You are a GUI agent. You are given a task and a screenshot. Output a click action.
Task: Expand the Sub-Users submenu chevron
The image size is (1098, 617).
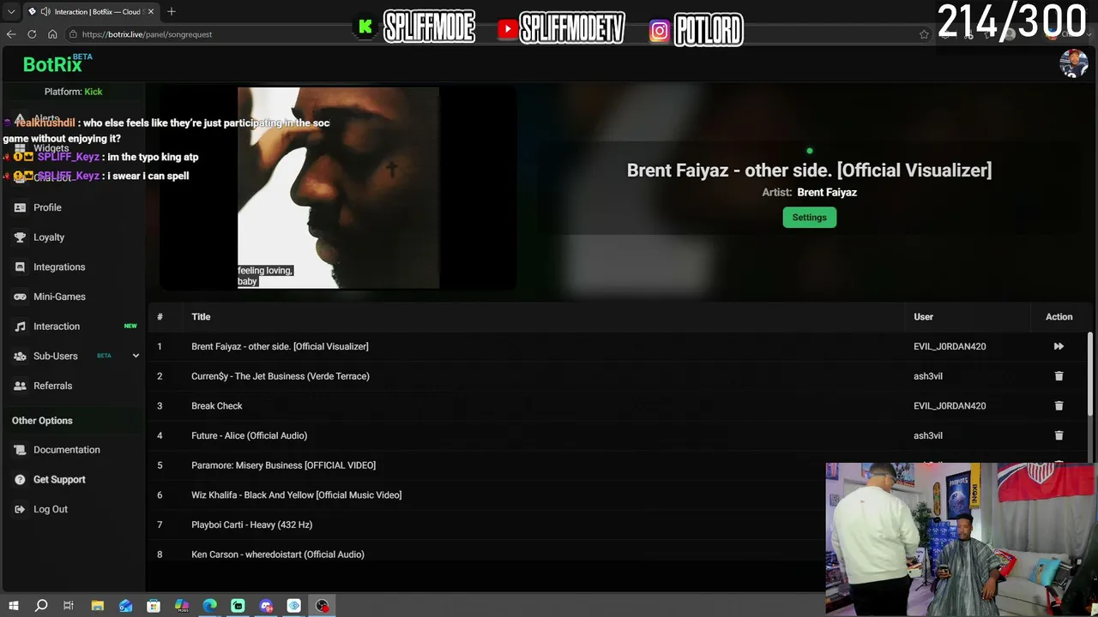[x=136, y=356]
